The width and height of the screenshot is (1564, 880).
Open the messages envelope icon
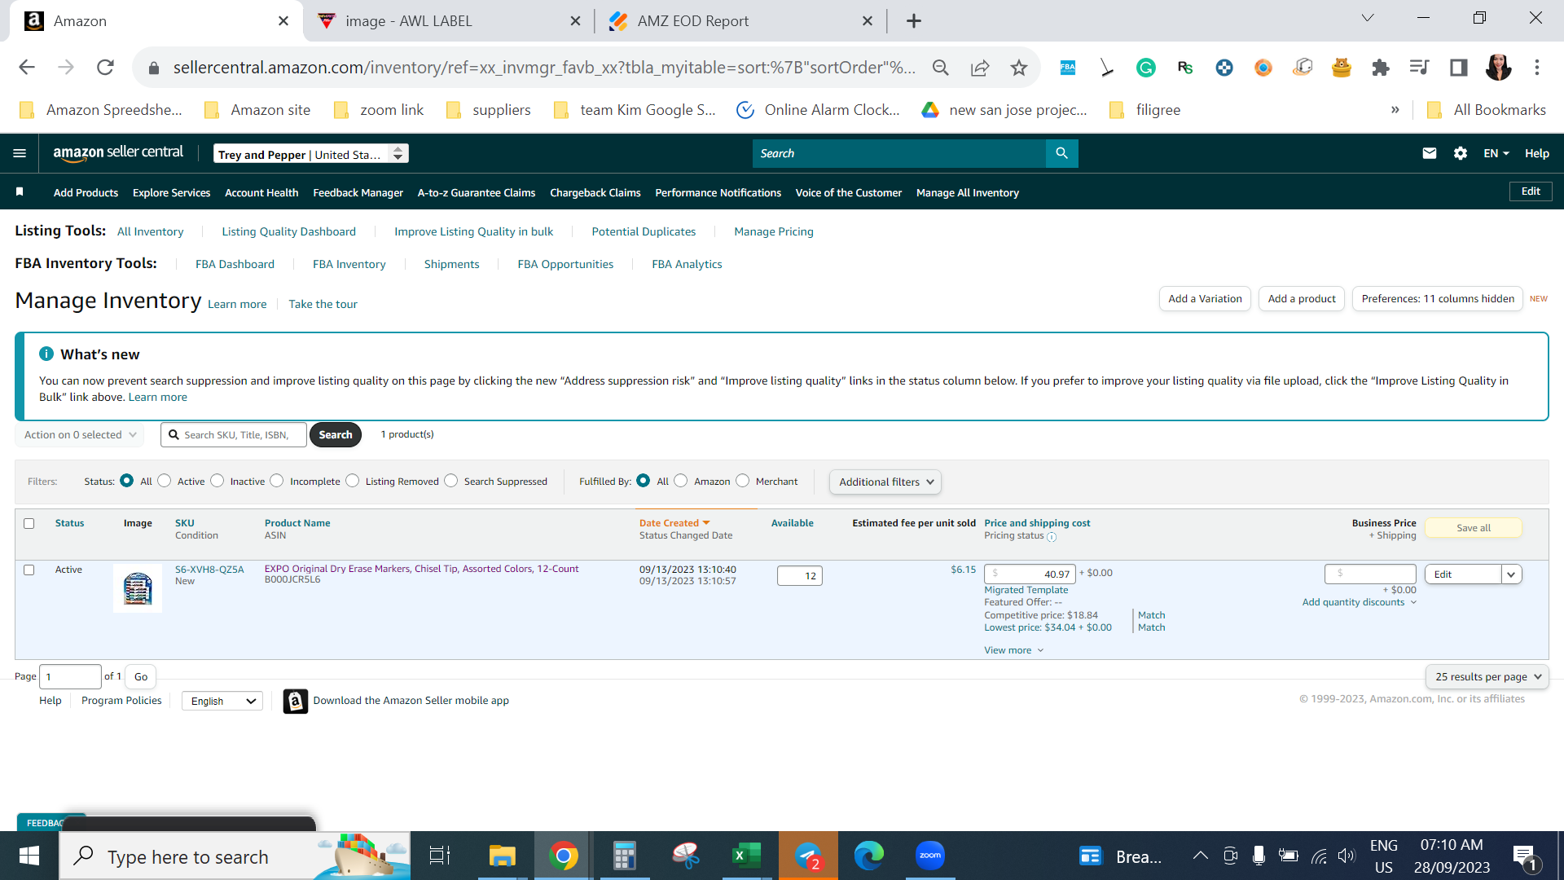click(1429, 153)
